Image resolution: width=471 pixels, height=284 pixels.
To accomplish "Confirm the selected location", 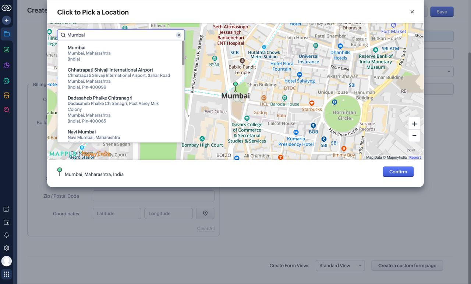I will 398,172.
